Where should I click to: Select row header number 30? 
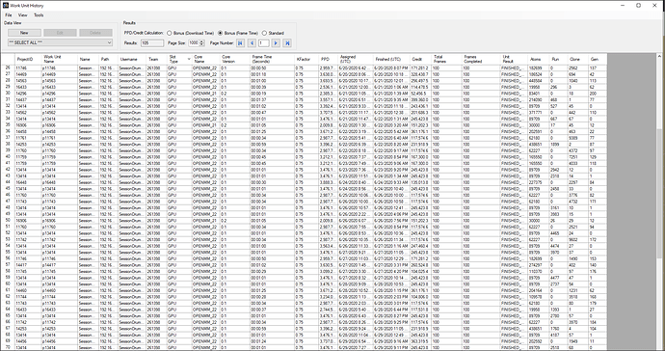(8, 94)
